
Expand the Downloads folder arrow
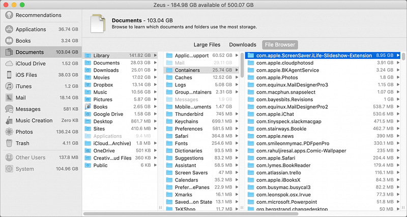155,70
